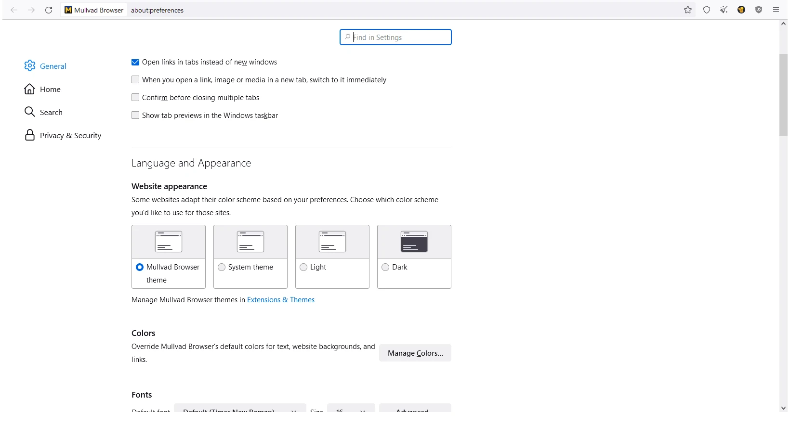Viewport: 790px width, 438px height.
Task: Open the uBlock Origin shield icon
Action: [x=759, y=10]
